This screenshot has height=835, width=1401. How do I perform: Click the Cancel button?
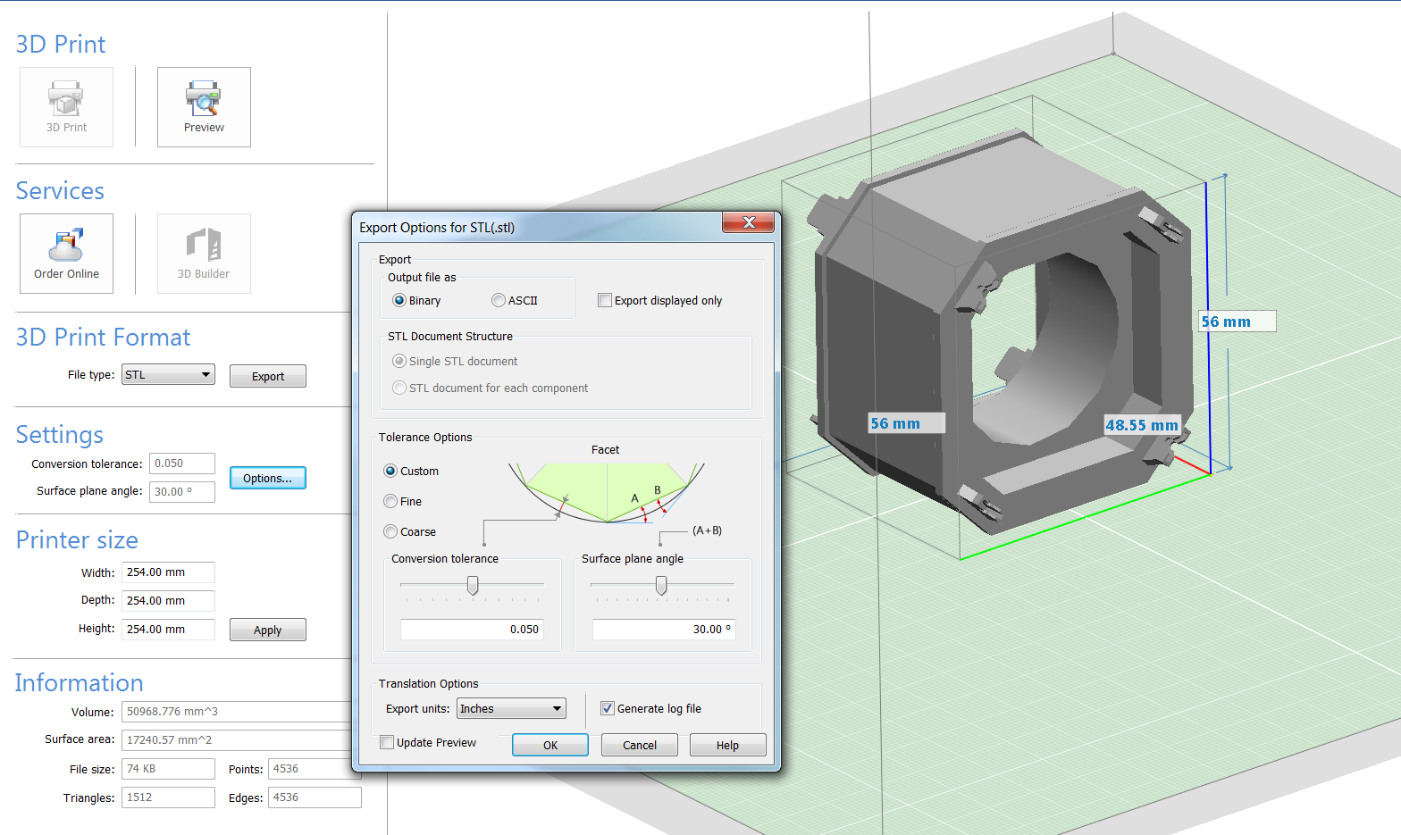coord(639,745)
